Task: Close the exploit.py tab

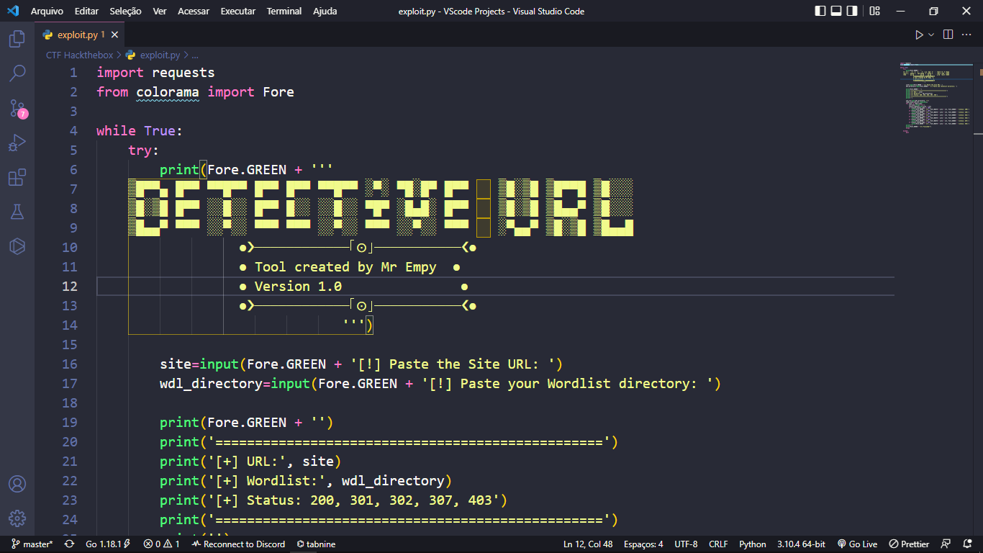Action: click(x=115, y=35)
